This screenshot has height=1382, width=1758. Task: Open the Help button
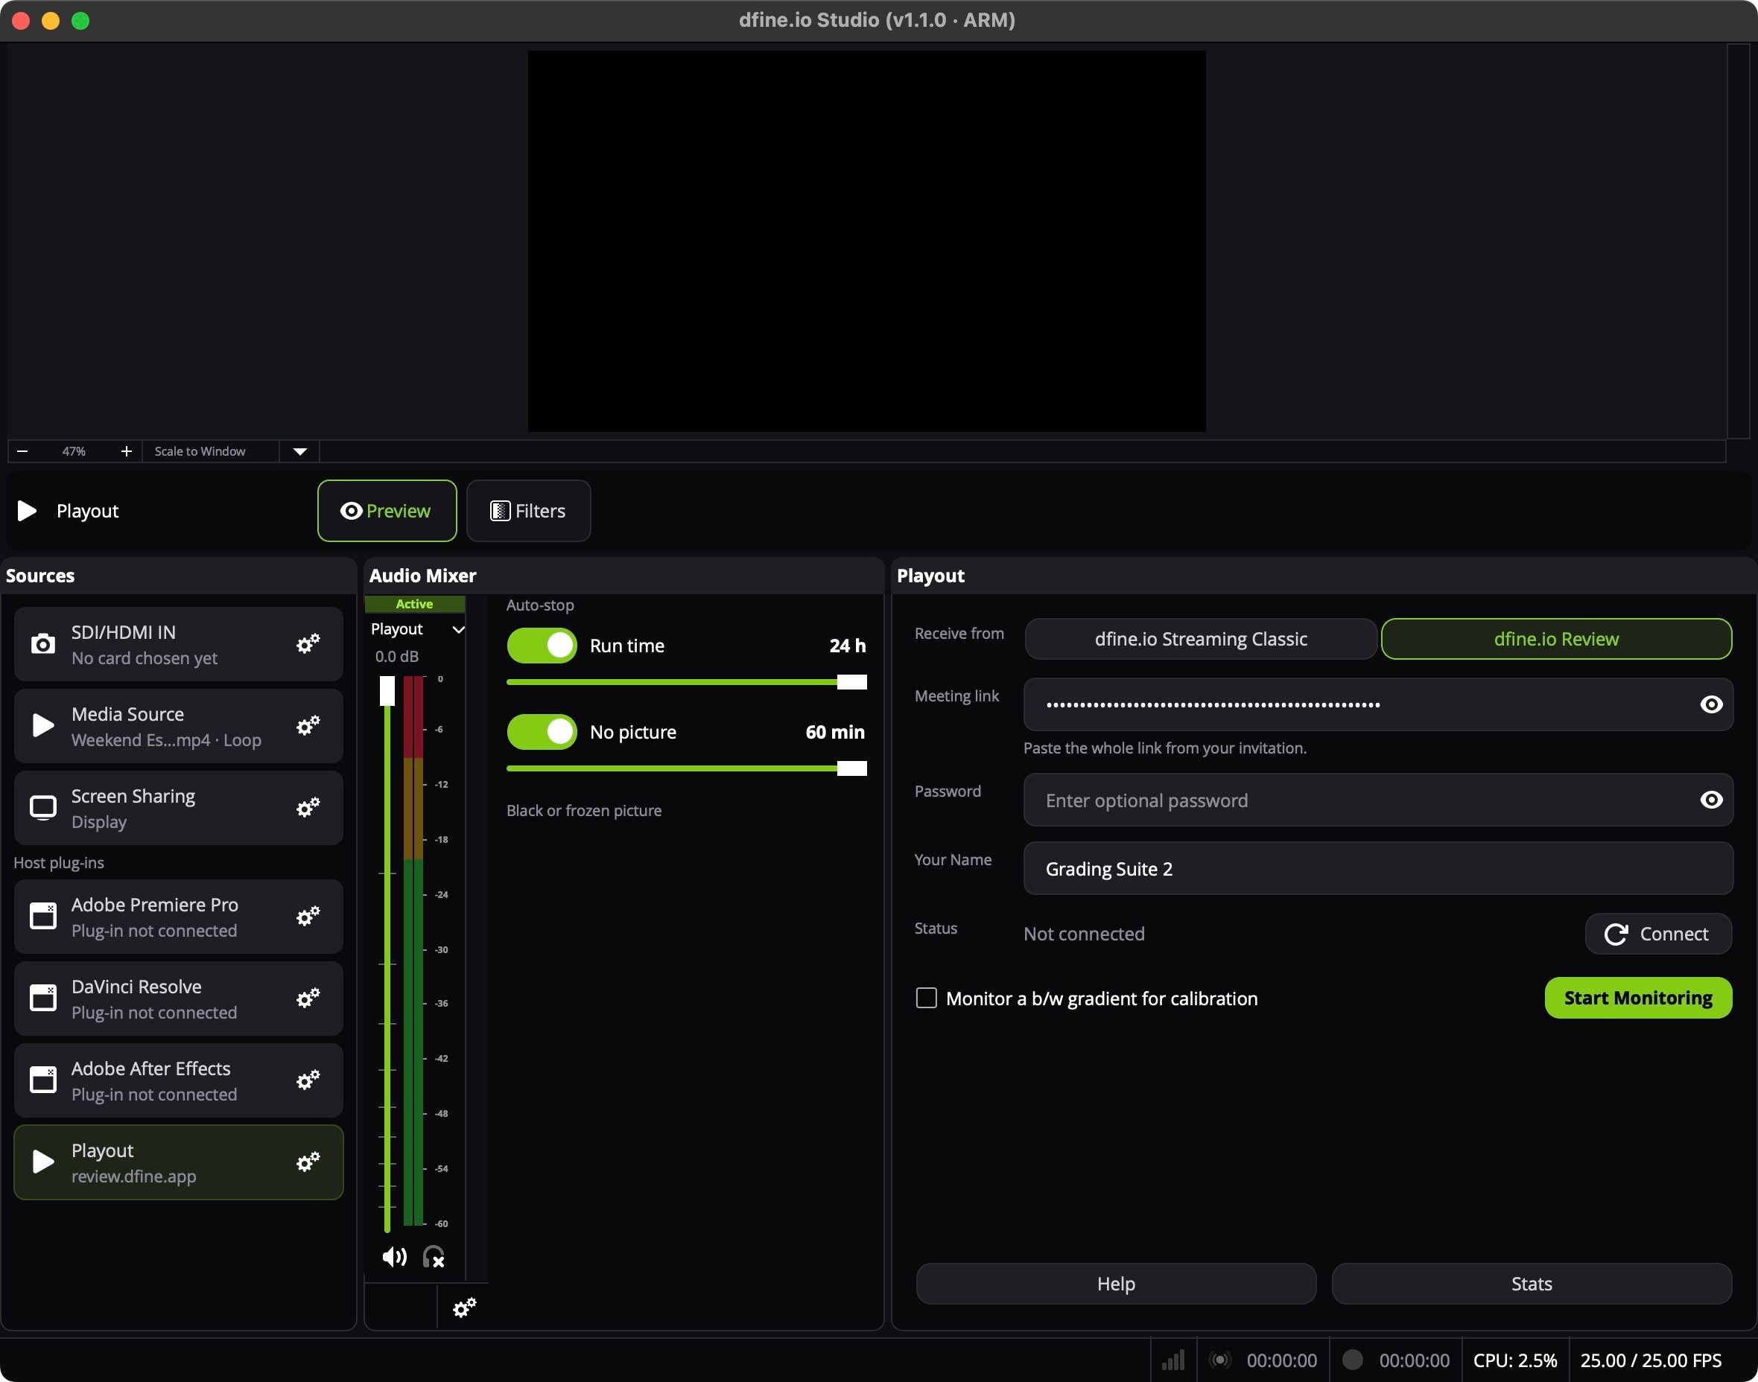[x=1115, y=1284]
